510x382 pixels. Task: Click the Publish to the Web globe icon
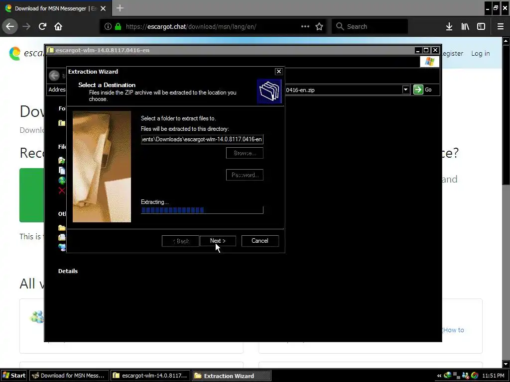pyautogui.click(x=62, y=180)
